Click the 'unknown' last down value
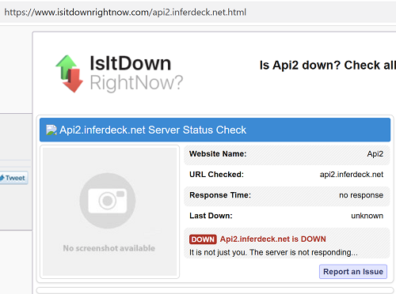Viewport: 396px width, 294px height. [x=367, y=216]
